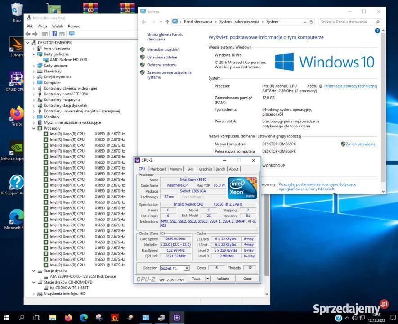
Task: Open Ochrona systemu link
Action: (x=162, y=65)
